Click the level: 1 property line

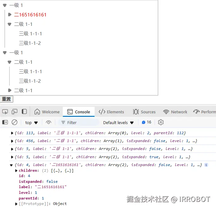click(28, 193)
